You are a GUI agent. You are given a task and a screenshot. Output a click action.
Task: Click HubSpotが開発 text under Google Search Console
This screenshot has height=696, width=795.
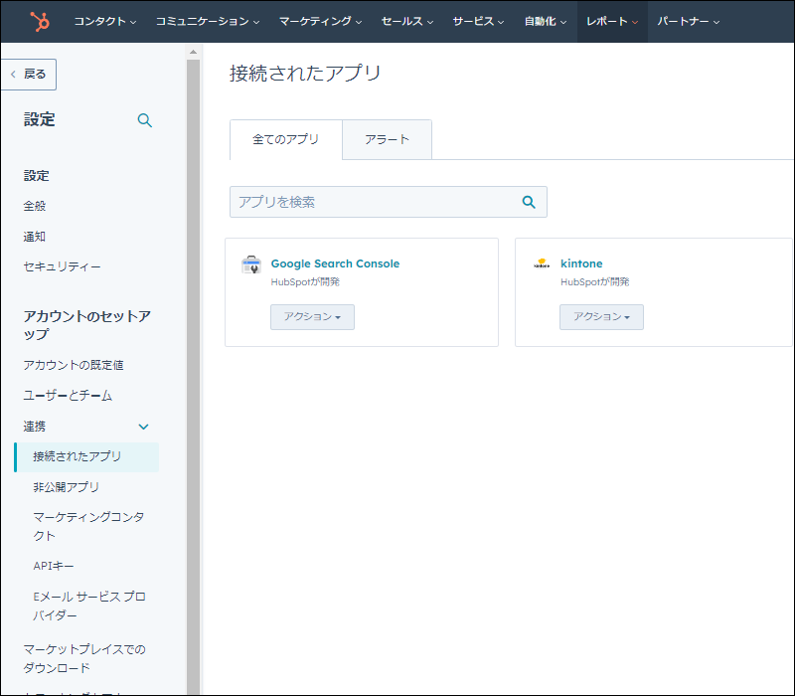305,282
